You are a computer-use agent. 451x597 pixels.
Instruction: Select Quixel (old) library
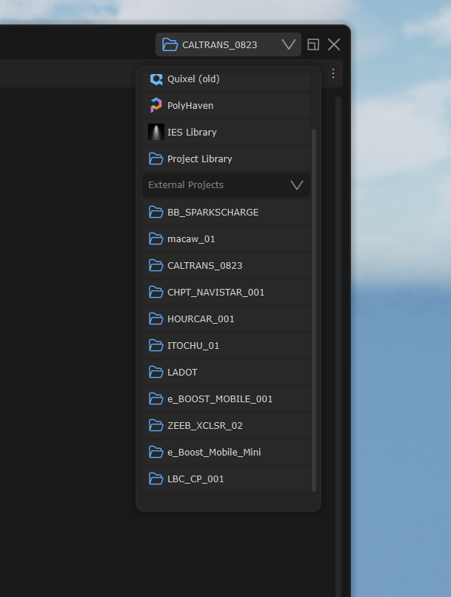click(226, 79)
